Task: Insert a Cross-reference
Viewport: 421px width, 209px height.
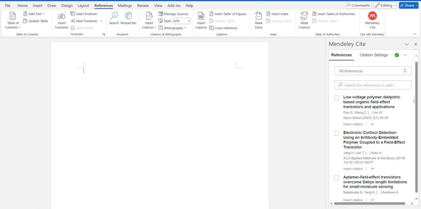Action: coord(223,28)
